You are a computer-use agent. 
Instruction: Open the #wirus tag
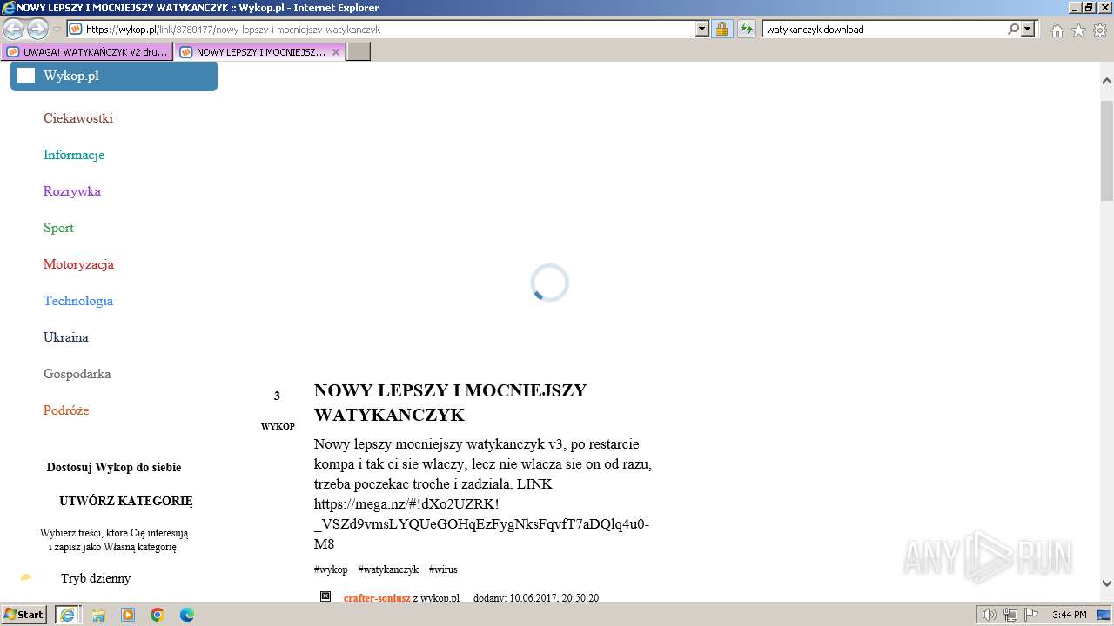tap(443, 569)
